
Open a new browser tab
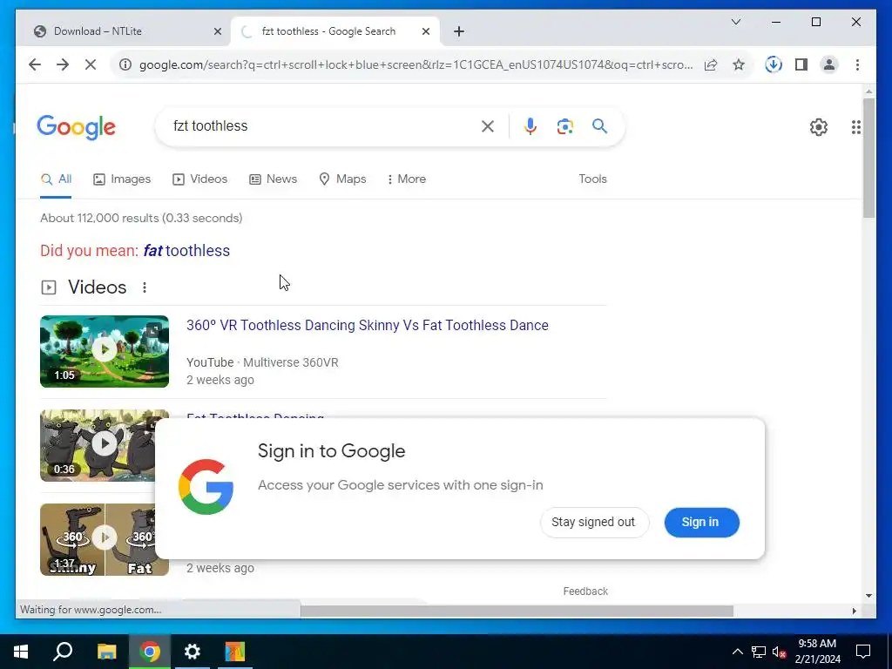[x=459, y=31]
